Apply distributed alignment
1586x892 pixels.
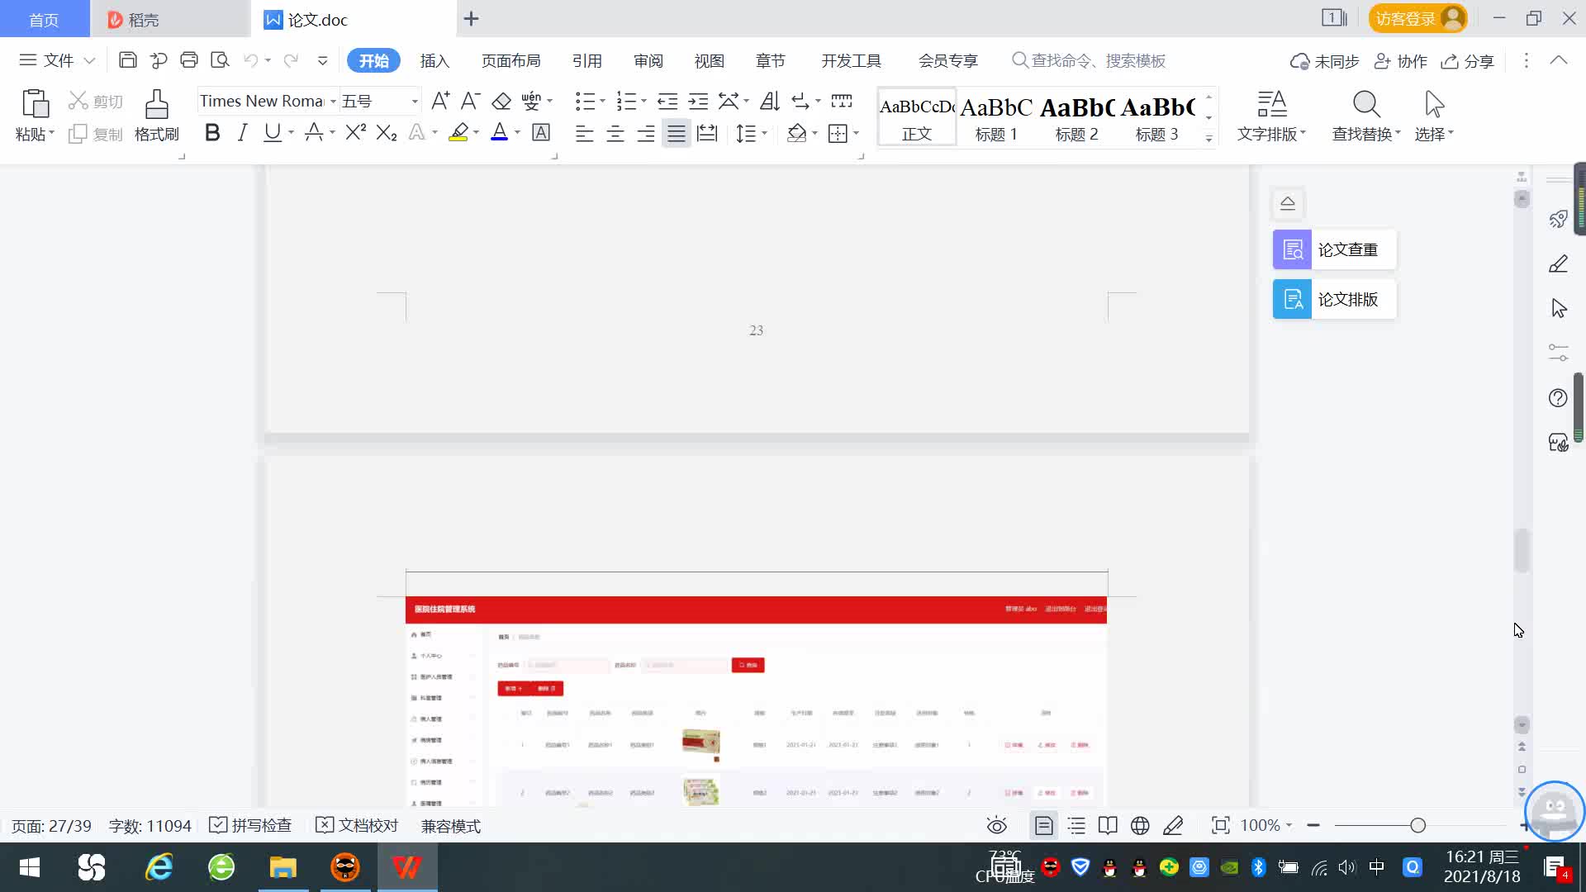[x=707, y=133]
